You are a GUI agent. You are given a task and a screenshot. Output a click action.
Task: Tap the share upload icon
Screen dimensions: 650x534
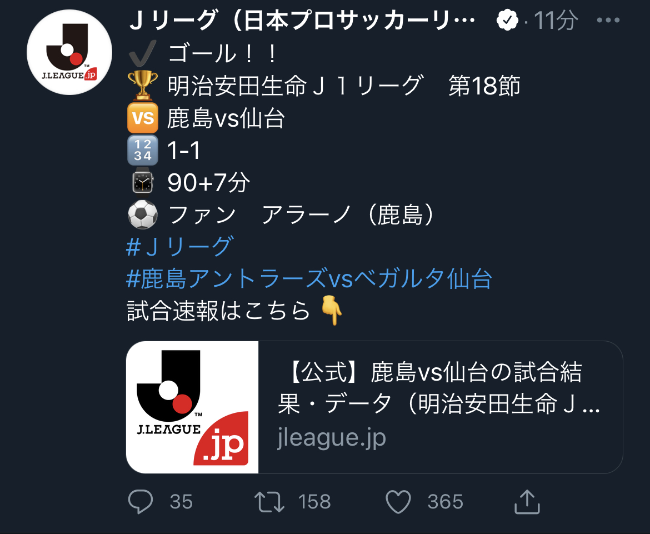pos(527,502)
